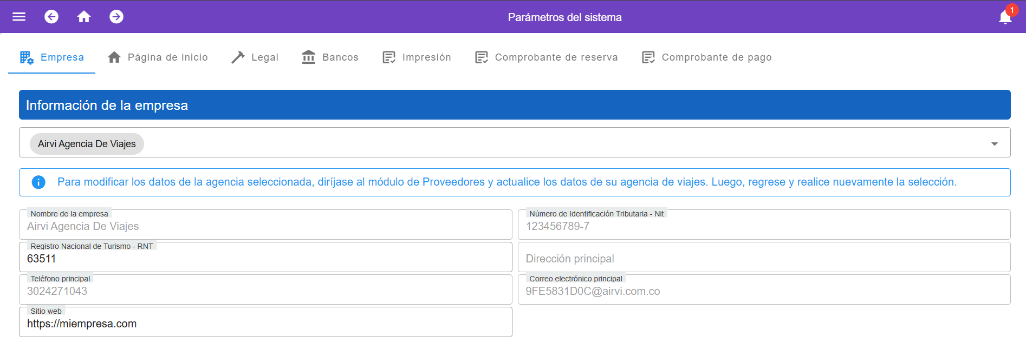Open the notifications bell

click(1005, 17)
